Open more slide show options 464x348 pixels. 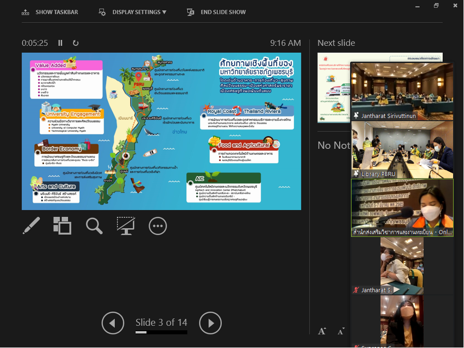point(158,226)
